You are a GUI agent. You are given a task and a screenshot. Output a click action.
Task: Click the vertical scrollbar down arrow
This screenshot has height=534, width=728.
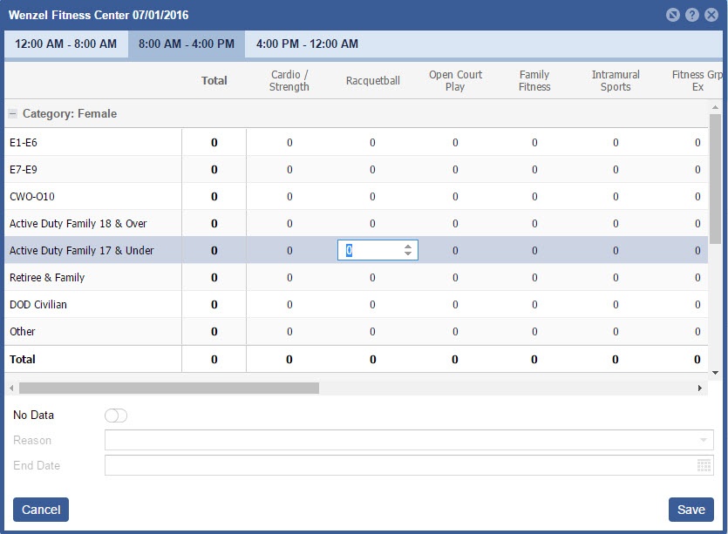(715, 372)
